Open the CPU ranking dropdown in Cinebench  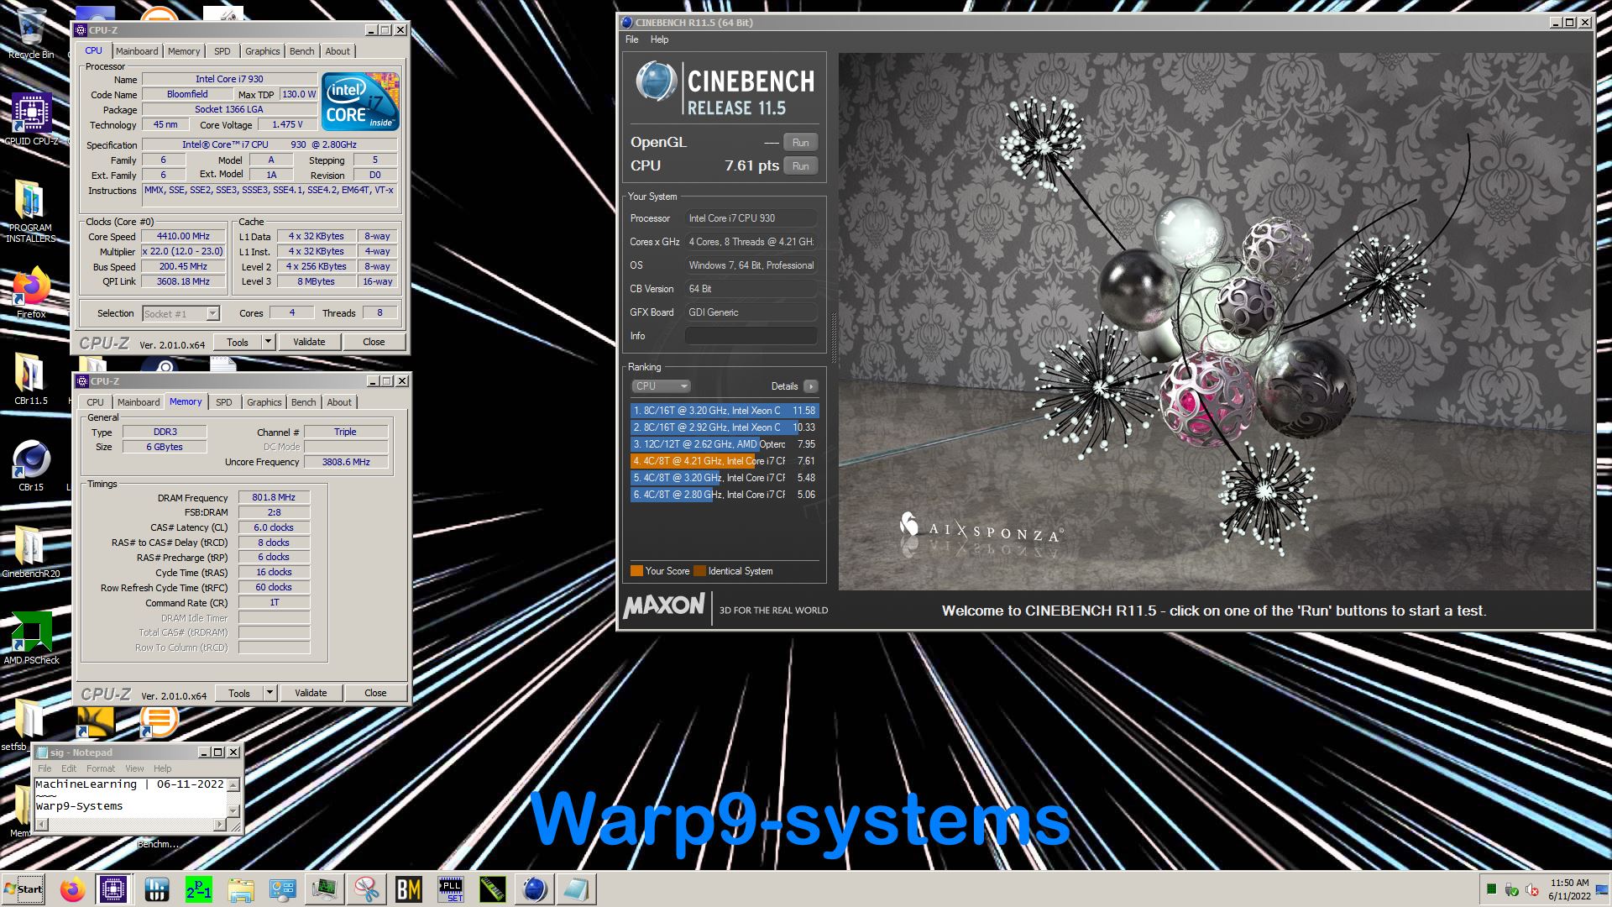pyautogui.click(x=660, y=386)
